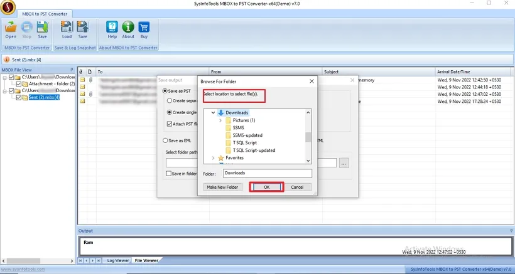Click the info icon beside Sent (2).mbx [4]
The width and height of the screenshot is (515, 274).
click(x=6, y=60)
